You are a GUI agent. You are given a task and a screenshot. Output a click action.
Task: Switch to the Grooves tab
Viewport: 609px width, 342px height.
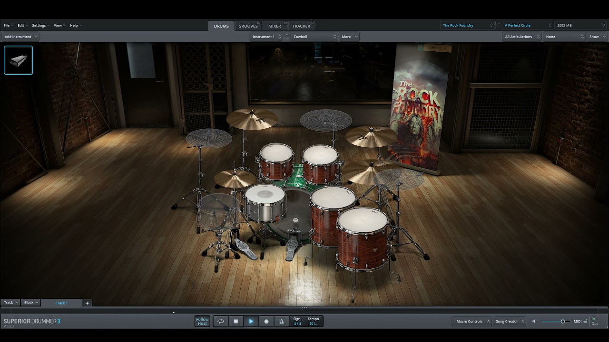coord(248,26)
